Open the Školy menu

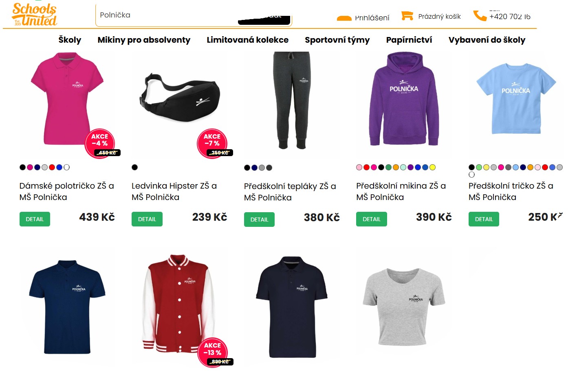pyautogui.click(x=70, y=40)
